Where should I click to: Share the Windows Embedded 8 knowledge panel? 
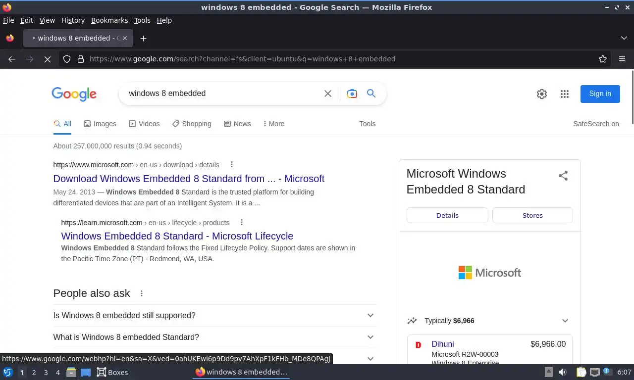pos(563,176)
